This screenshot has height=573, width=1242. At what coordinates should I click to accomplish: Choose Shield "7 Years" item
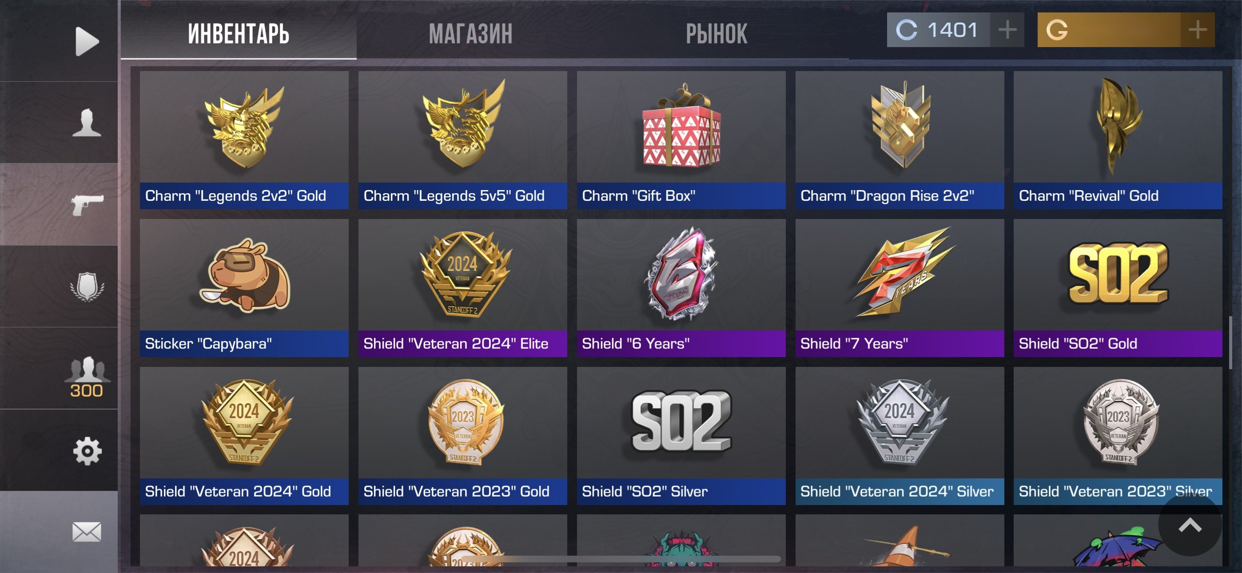tap(899, 288)
